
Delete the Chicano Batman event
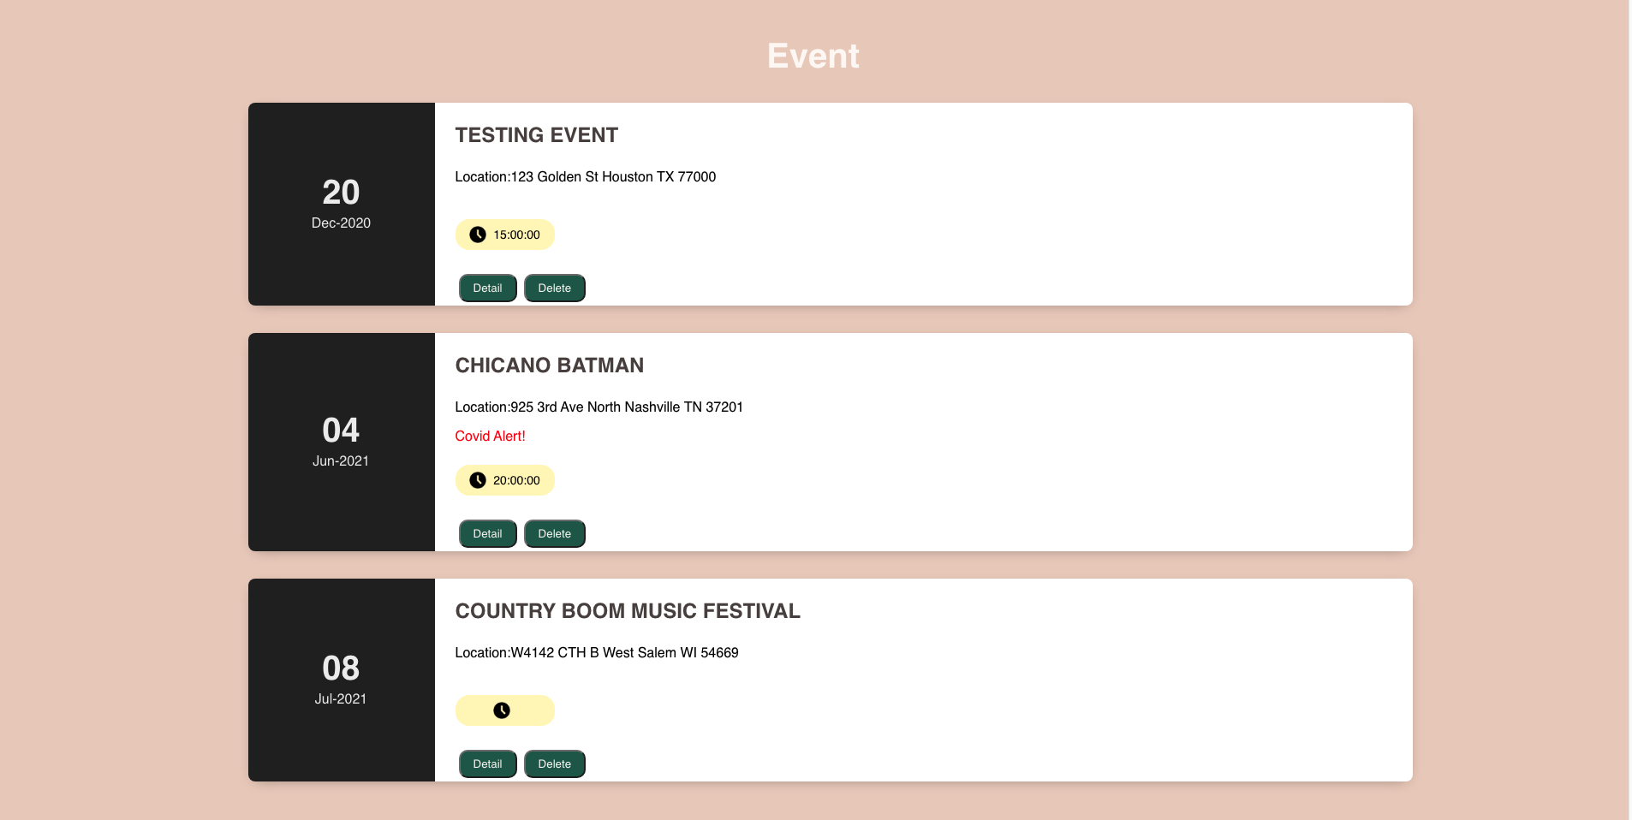[x=554, y=534]
